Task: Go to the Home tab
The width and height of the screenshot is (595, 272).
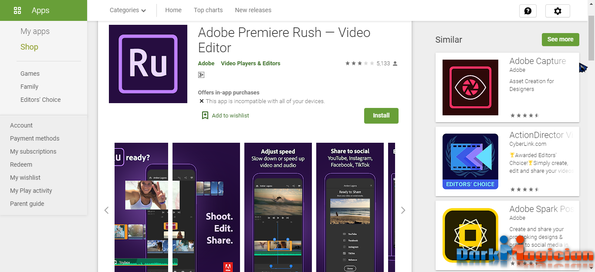Action: click(x=173, y=10)
